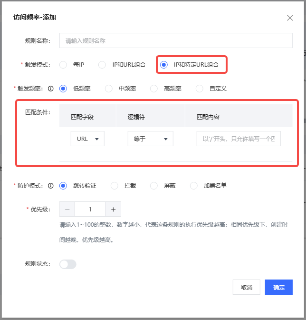Click the 规则名称 input field

point(176,40)
